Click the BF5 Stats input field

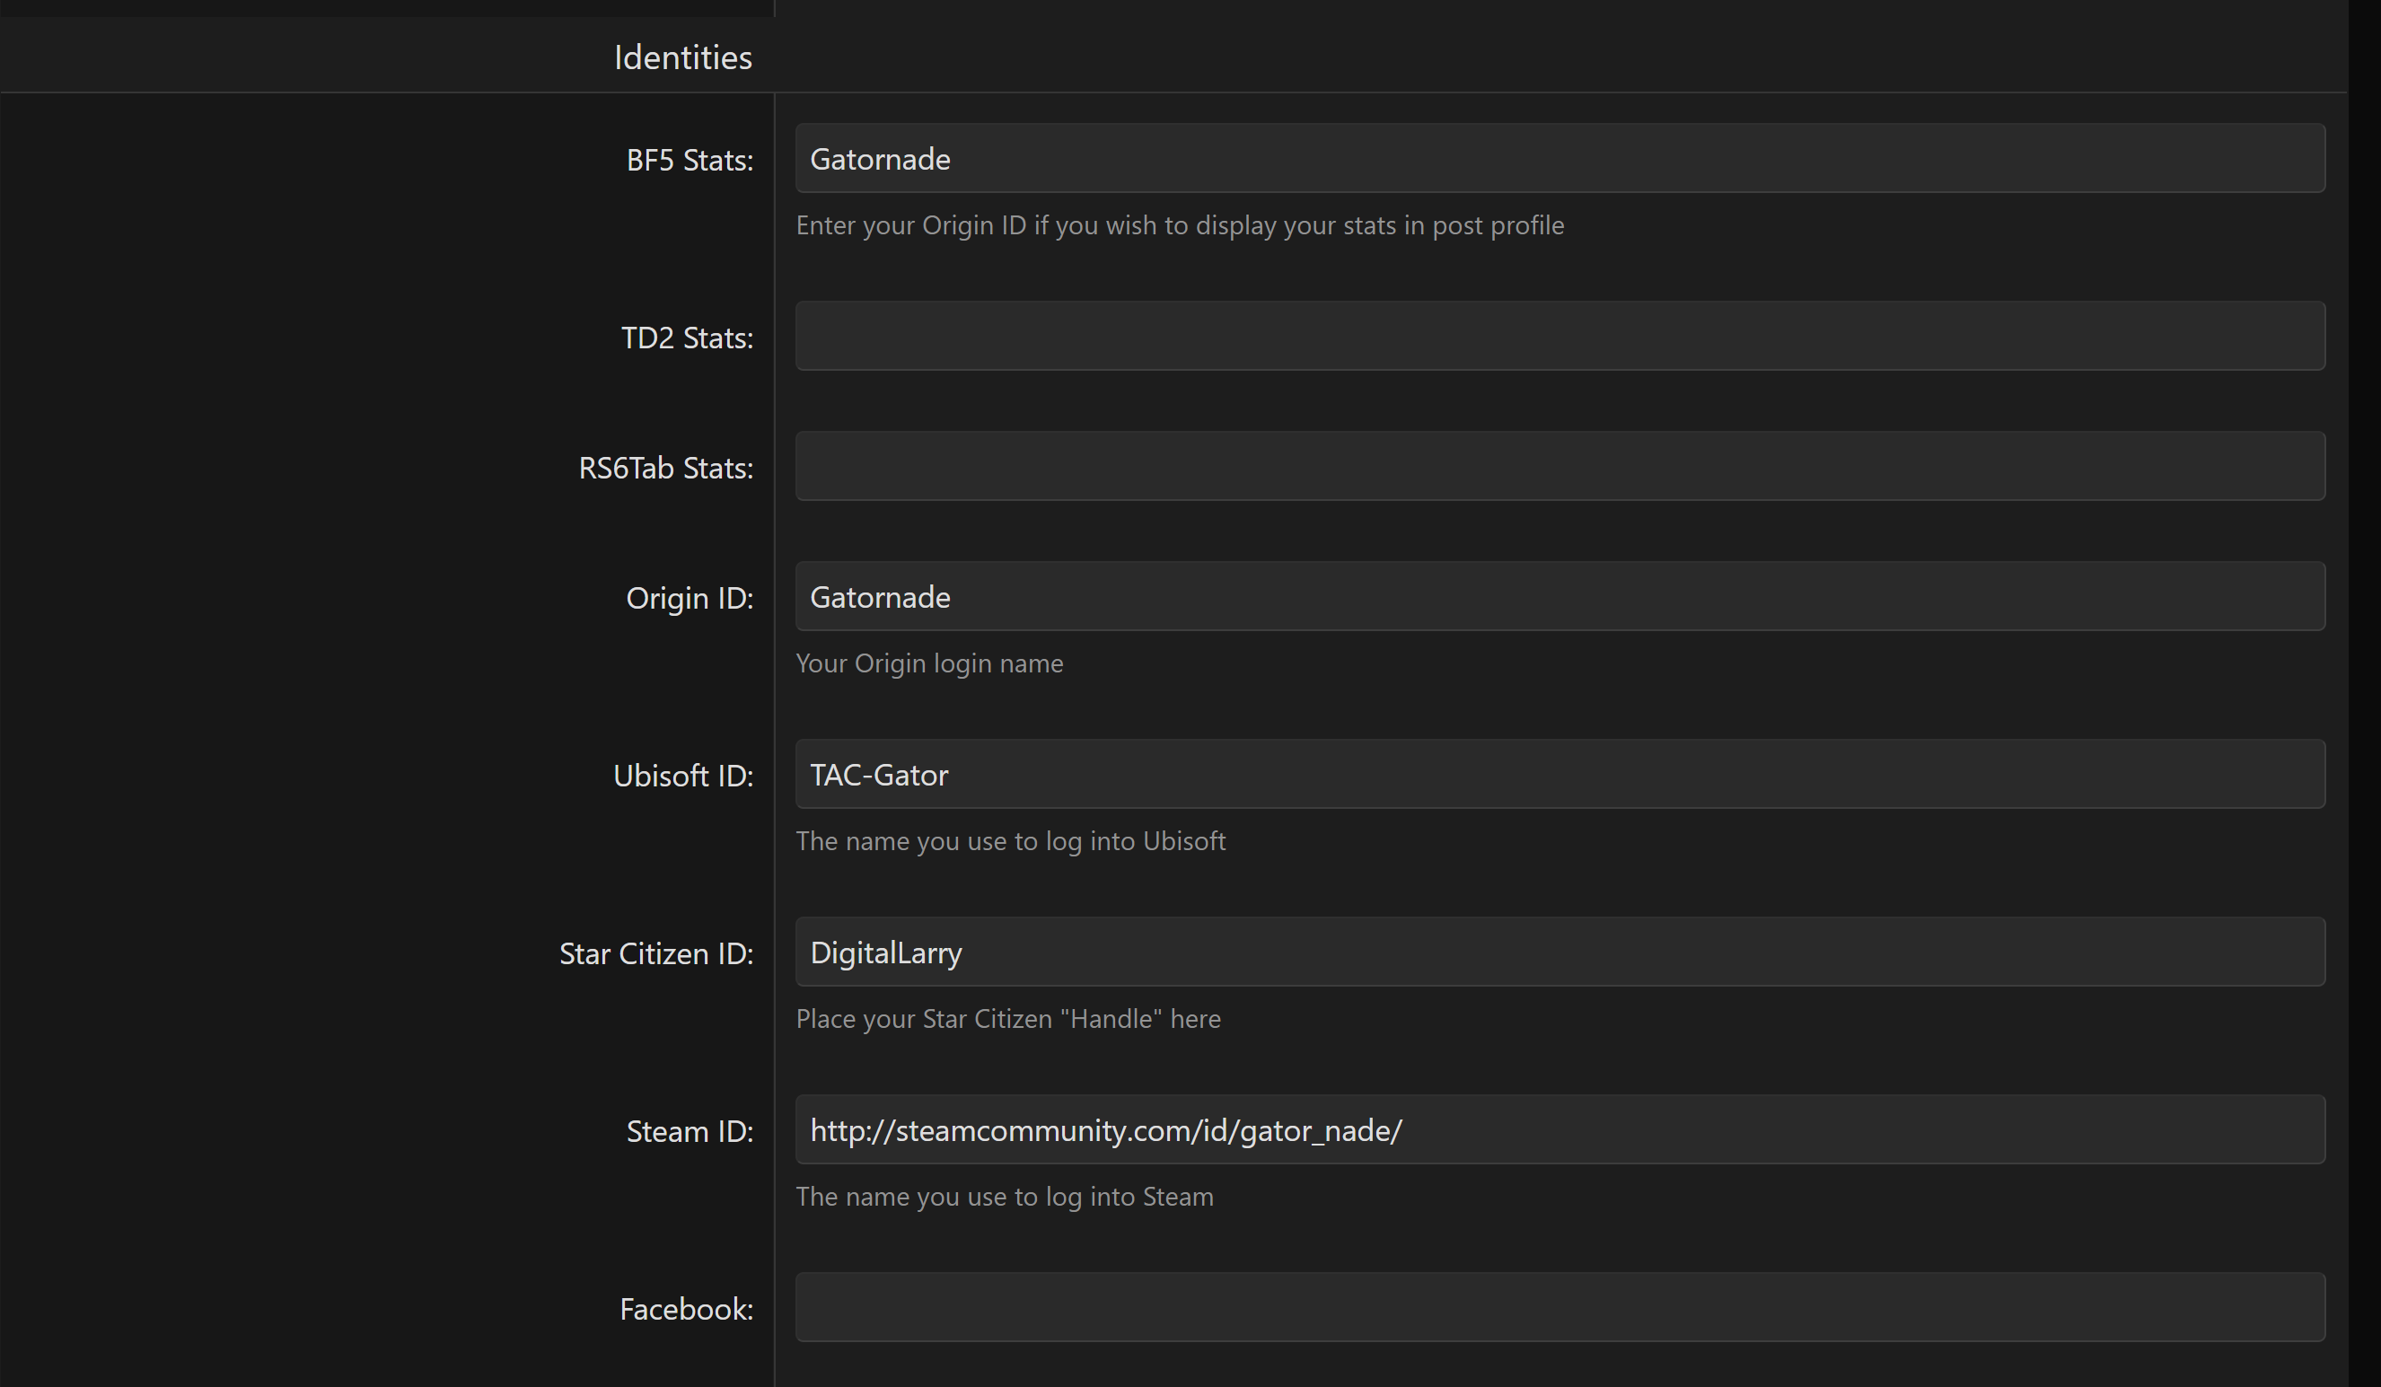[x=1559, y=159]
